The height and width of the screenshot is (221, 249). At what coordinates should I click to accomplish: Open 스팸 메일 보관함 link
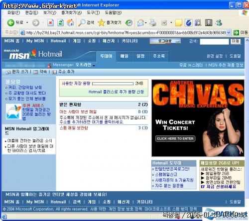point(74,128)
